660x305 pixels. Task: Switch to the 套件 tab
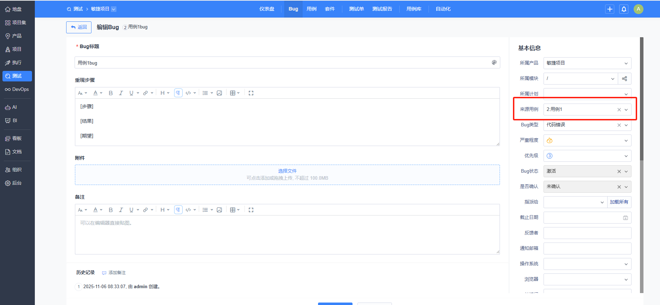[330, 9]
